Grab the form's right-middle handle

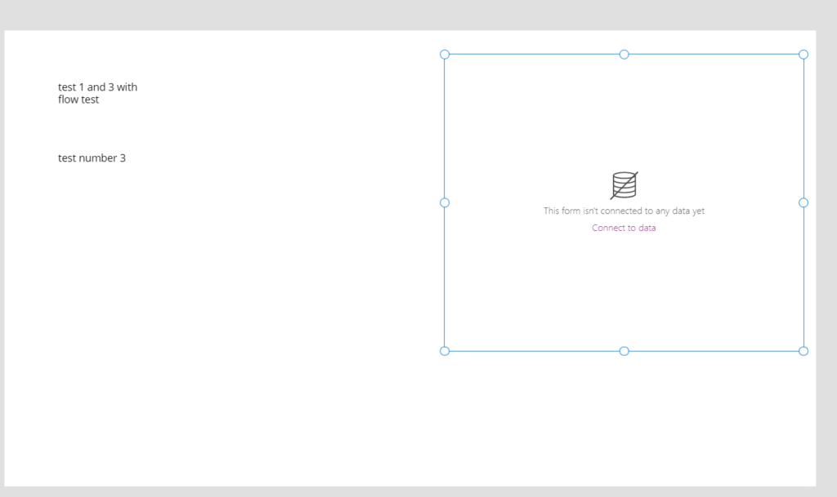[803, 202]
